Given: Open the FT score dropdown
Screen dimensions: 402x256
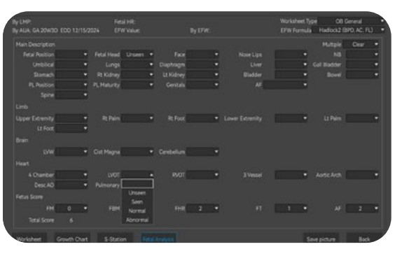Looking at the screenshot, I should click(x=291, y=208).
